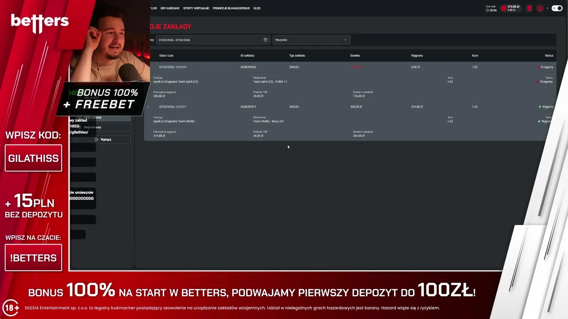Viewport: 568px width, 319px height.
Task: Click the GILATHISS promo code box
Action: click(33, 158)
